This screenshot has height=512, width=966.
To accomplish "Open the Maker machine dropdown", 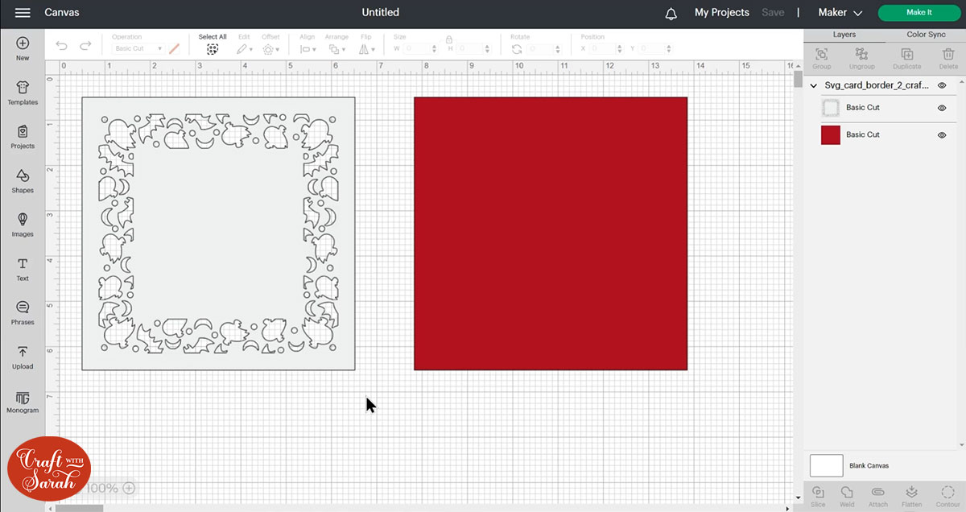I will click(x=840, y=13).
